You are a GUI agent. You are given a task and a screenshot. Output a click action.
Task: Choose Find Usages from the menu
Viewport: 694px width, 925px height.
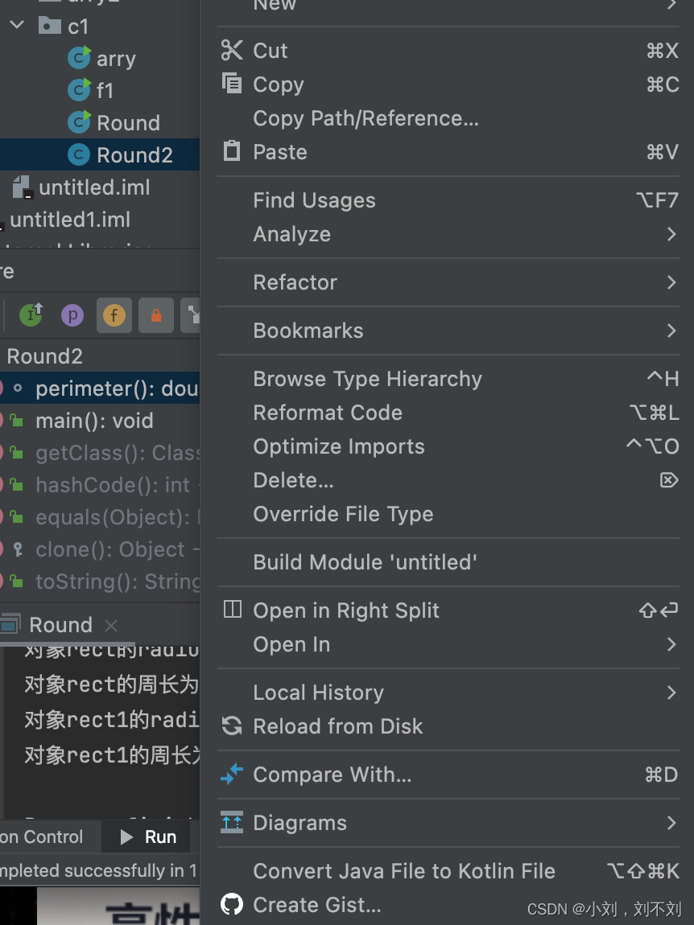tap(314, 200)
